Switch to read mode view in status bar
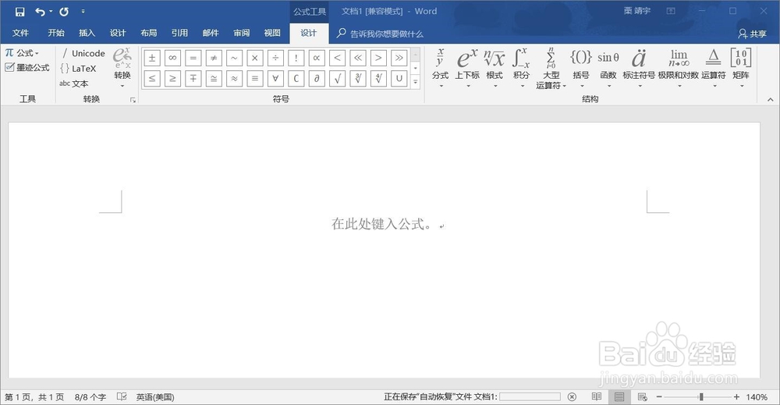This screenshot has height=405, width=780. 597,396
